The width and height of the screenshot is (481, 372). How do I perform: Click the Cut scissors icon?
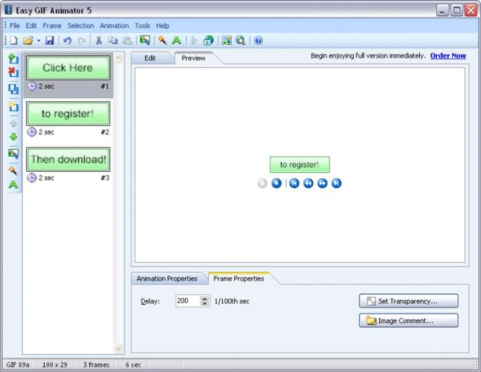pos(99,40)
